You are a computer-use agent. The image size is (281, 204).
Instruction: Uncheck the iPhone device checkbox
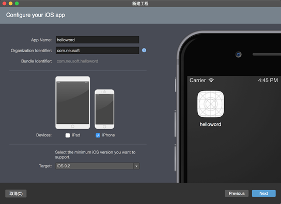point(98,135)
